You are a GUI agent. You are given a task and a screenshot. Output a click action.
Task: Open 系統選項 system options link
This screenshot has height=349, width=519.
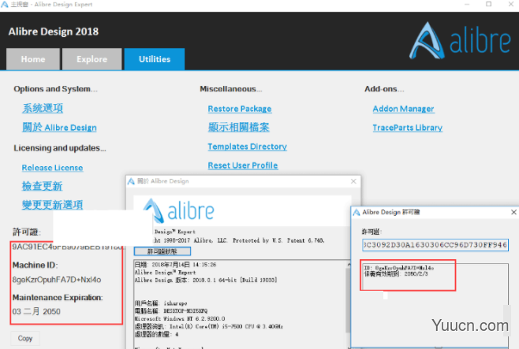[x=43, y=108]
